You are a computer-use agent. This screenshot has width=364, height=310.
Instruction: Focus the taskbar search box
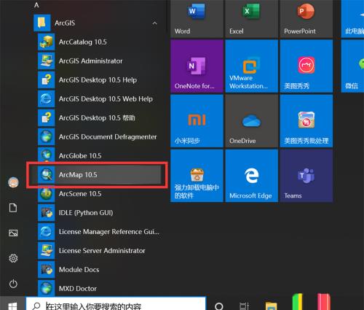(116, 304)
